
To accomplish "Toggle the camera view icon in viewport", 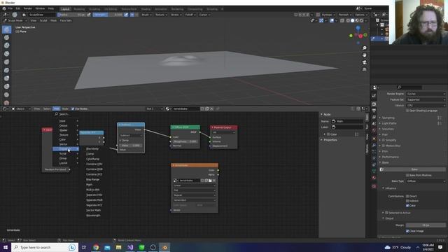I will pos(364,62).
